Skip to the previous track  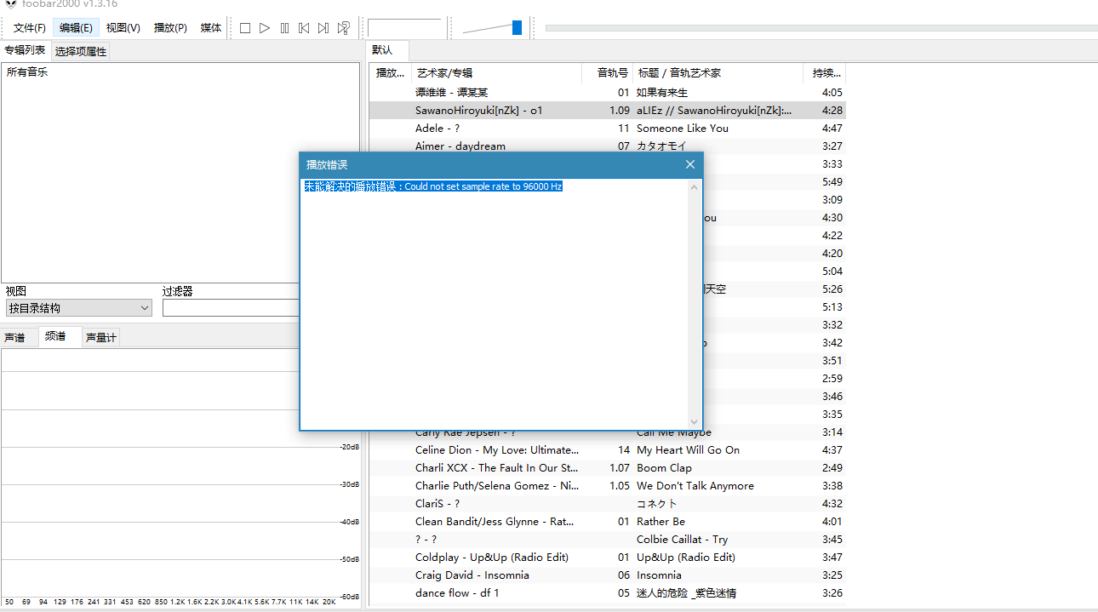(304, 28)
